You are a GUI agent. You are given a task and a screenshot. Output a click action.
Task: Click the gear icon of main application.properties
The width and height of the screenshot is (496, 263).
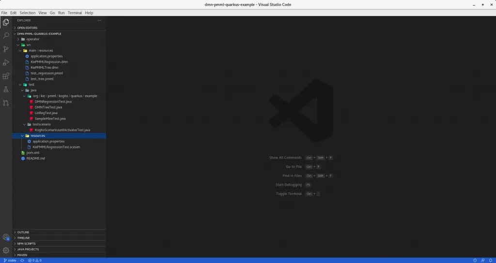tap(27, 56)
